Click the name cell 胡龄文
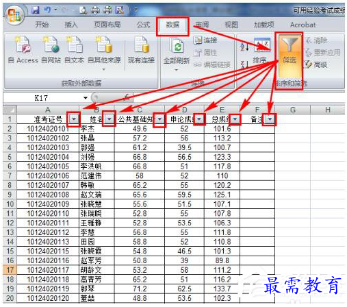347x307 pixels. click(x=97, y=270)
